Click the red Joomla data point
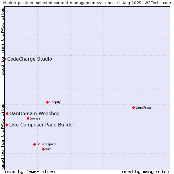 [x=28, y=119]
